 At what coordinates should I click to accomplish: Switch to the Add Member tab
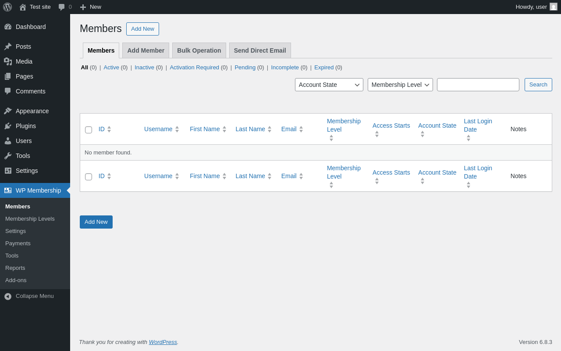click(146, 50)
